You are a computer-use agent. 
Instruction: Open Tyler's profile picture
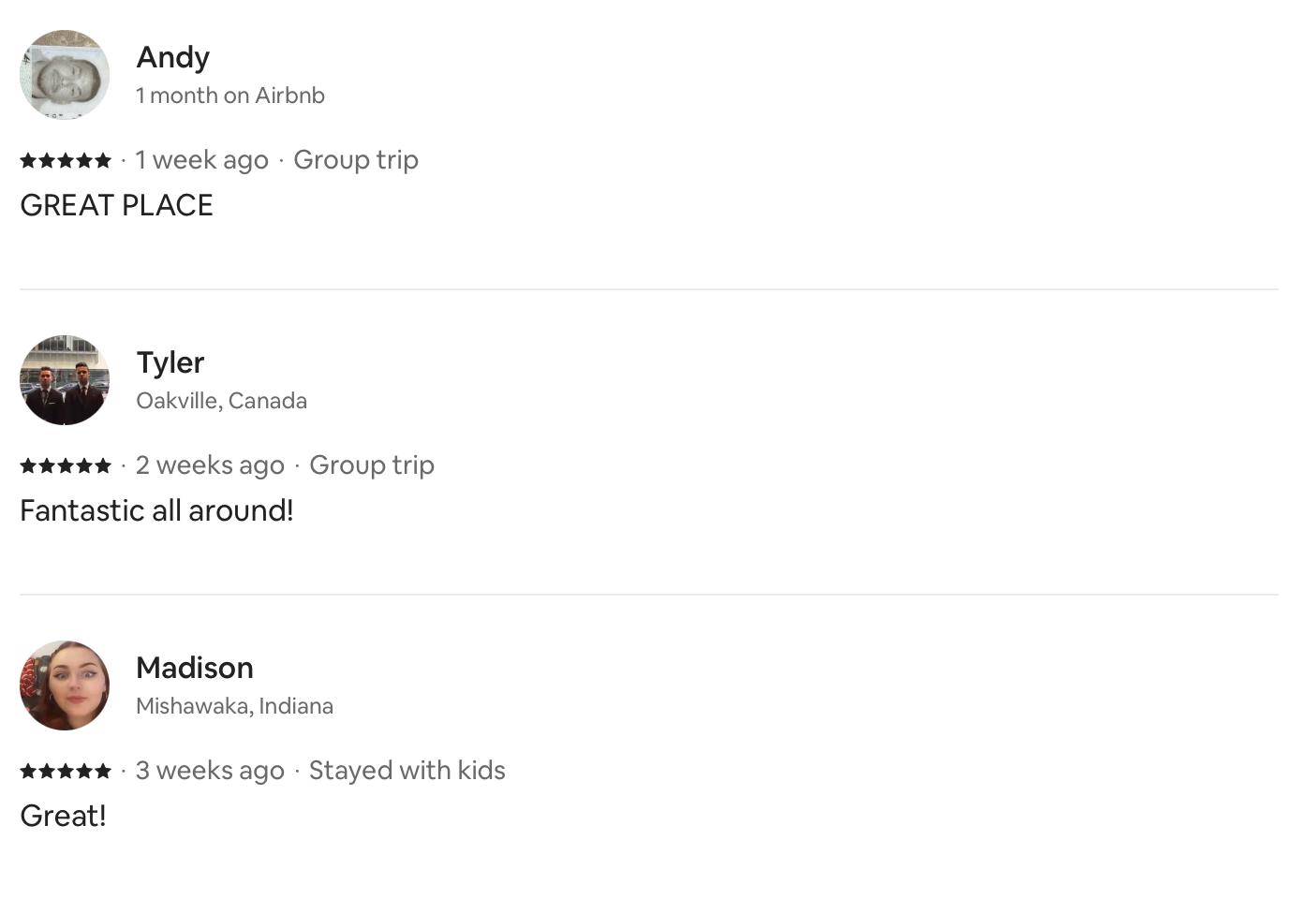point(65,380)
